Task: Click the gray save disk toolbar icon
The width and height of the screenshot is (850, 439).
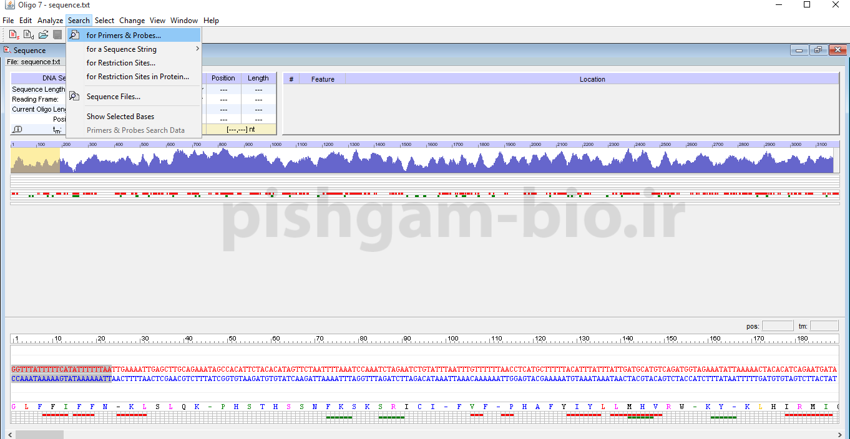Action: pos(57,35)
